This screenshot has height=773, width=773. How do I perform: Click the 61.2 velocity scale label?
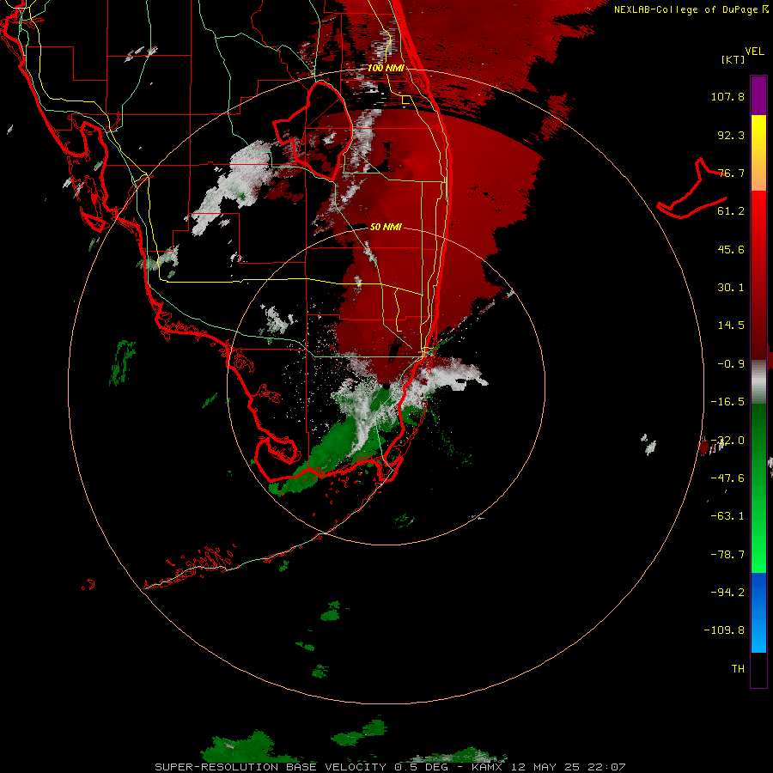pyautogui.click(x=731, y=211)
